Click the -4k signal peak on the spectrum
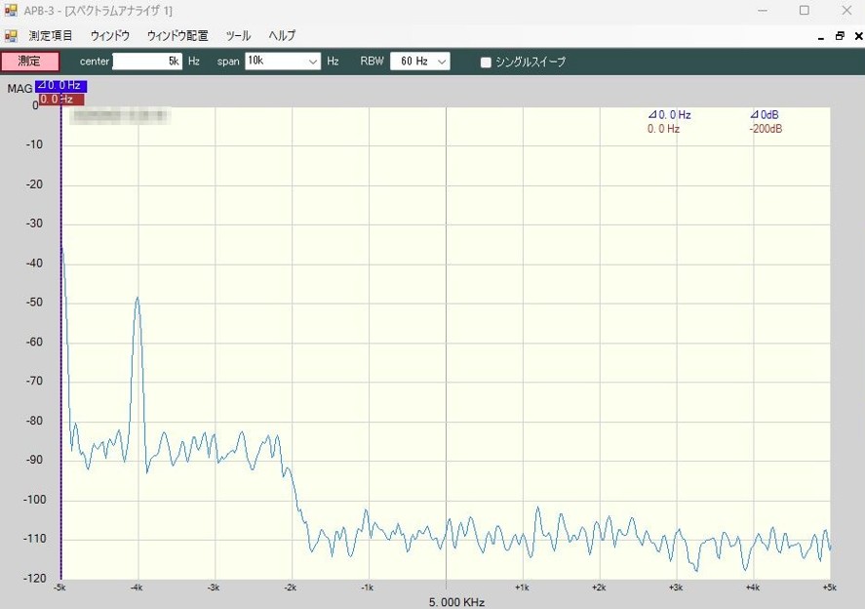This screenshot has height=609, width=865. pos(138,299)
